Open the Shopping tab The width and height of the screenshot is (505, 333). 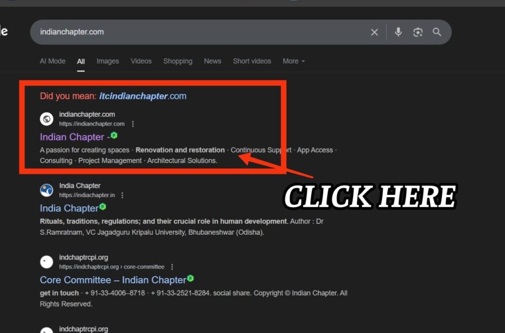tap(178, 61)
